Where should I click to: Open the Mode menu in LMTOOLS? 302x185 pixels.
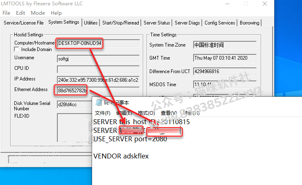click(x=38, y=13)
